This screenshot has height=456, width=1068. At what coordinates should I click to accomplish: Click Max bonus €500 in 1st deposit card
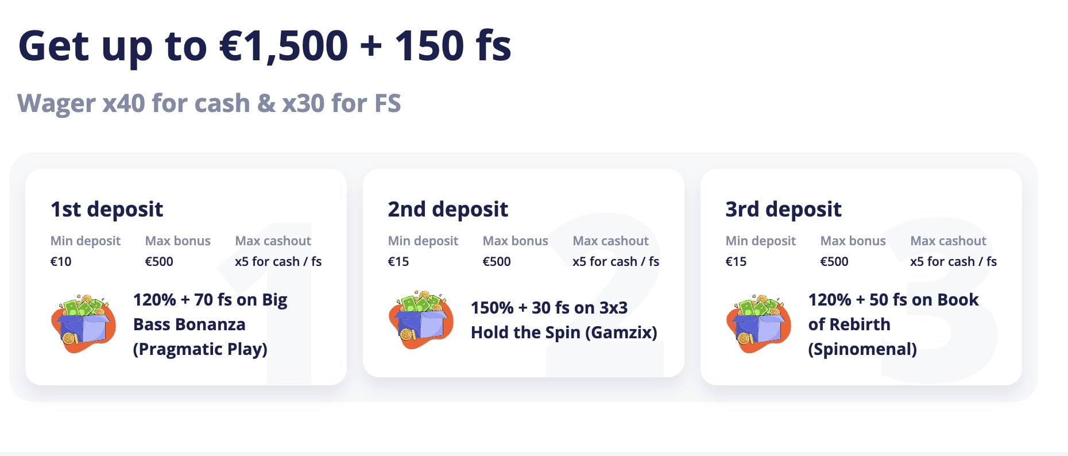coord(159,261)
